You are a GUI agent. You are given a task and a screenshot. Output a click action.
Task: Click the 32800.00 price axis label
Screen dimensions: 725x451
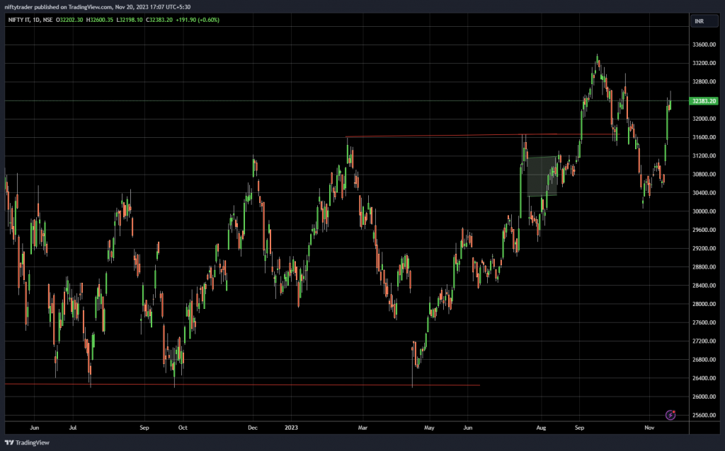704,82
